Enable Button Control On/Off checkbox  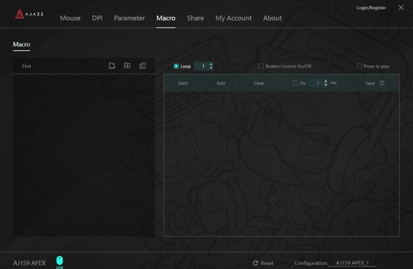(x=261, y=66)
